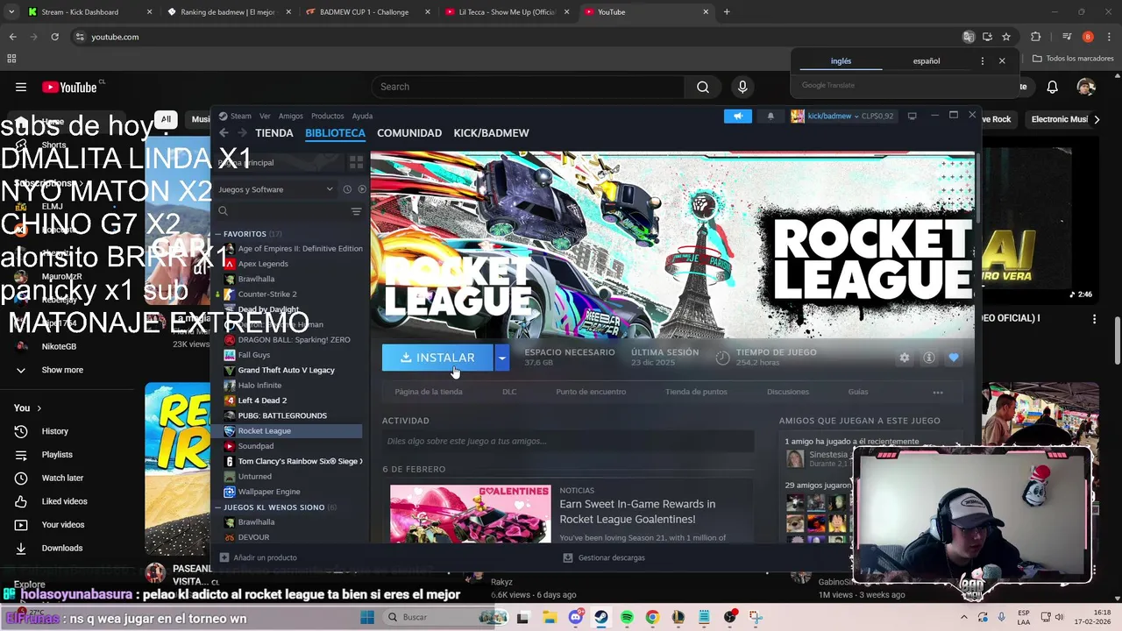Open Steam notifications bell icon
1122x631 pixels.
point(770,116)
